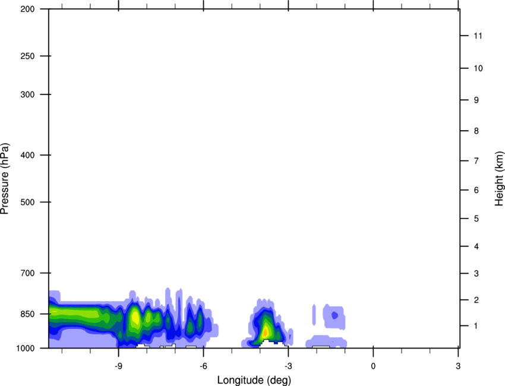Pick the 3 km height label

coord(476,274)
